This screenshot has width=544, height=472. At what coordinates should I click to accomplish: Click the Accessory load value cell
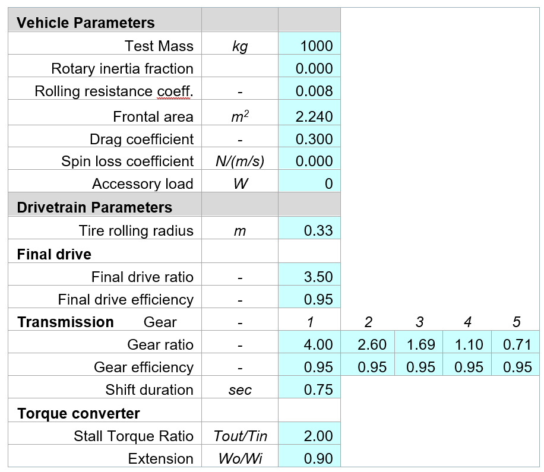tap(309, 184)
